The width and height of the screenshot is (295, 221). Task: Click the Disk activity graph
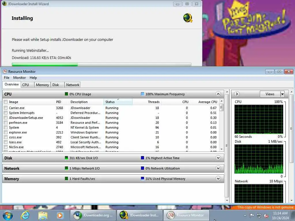point(259,159)
